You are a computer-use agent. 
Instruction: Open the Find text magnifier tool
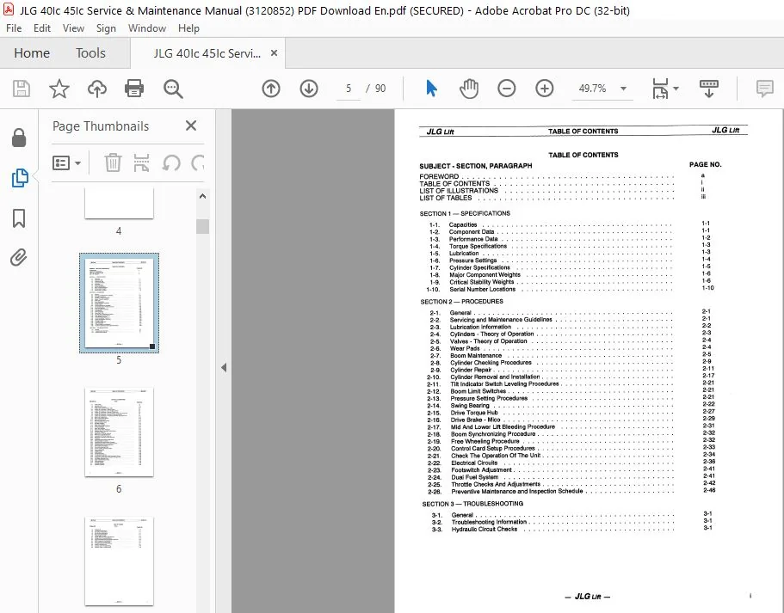pos(173,89)
